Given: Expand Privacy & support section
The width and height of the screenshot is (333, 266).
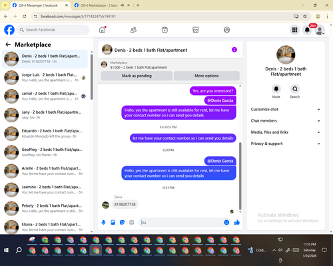Looking at the screenshot, I should pos(286,144).
